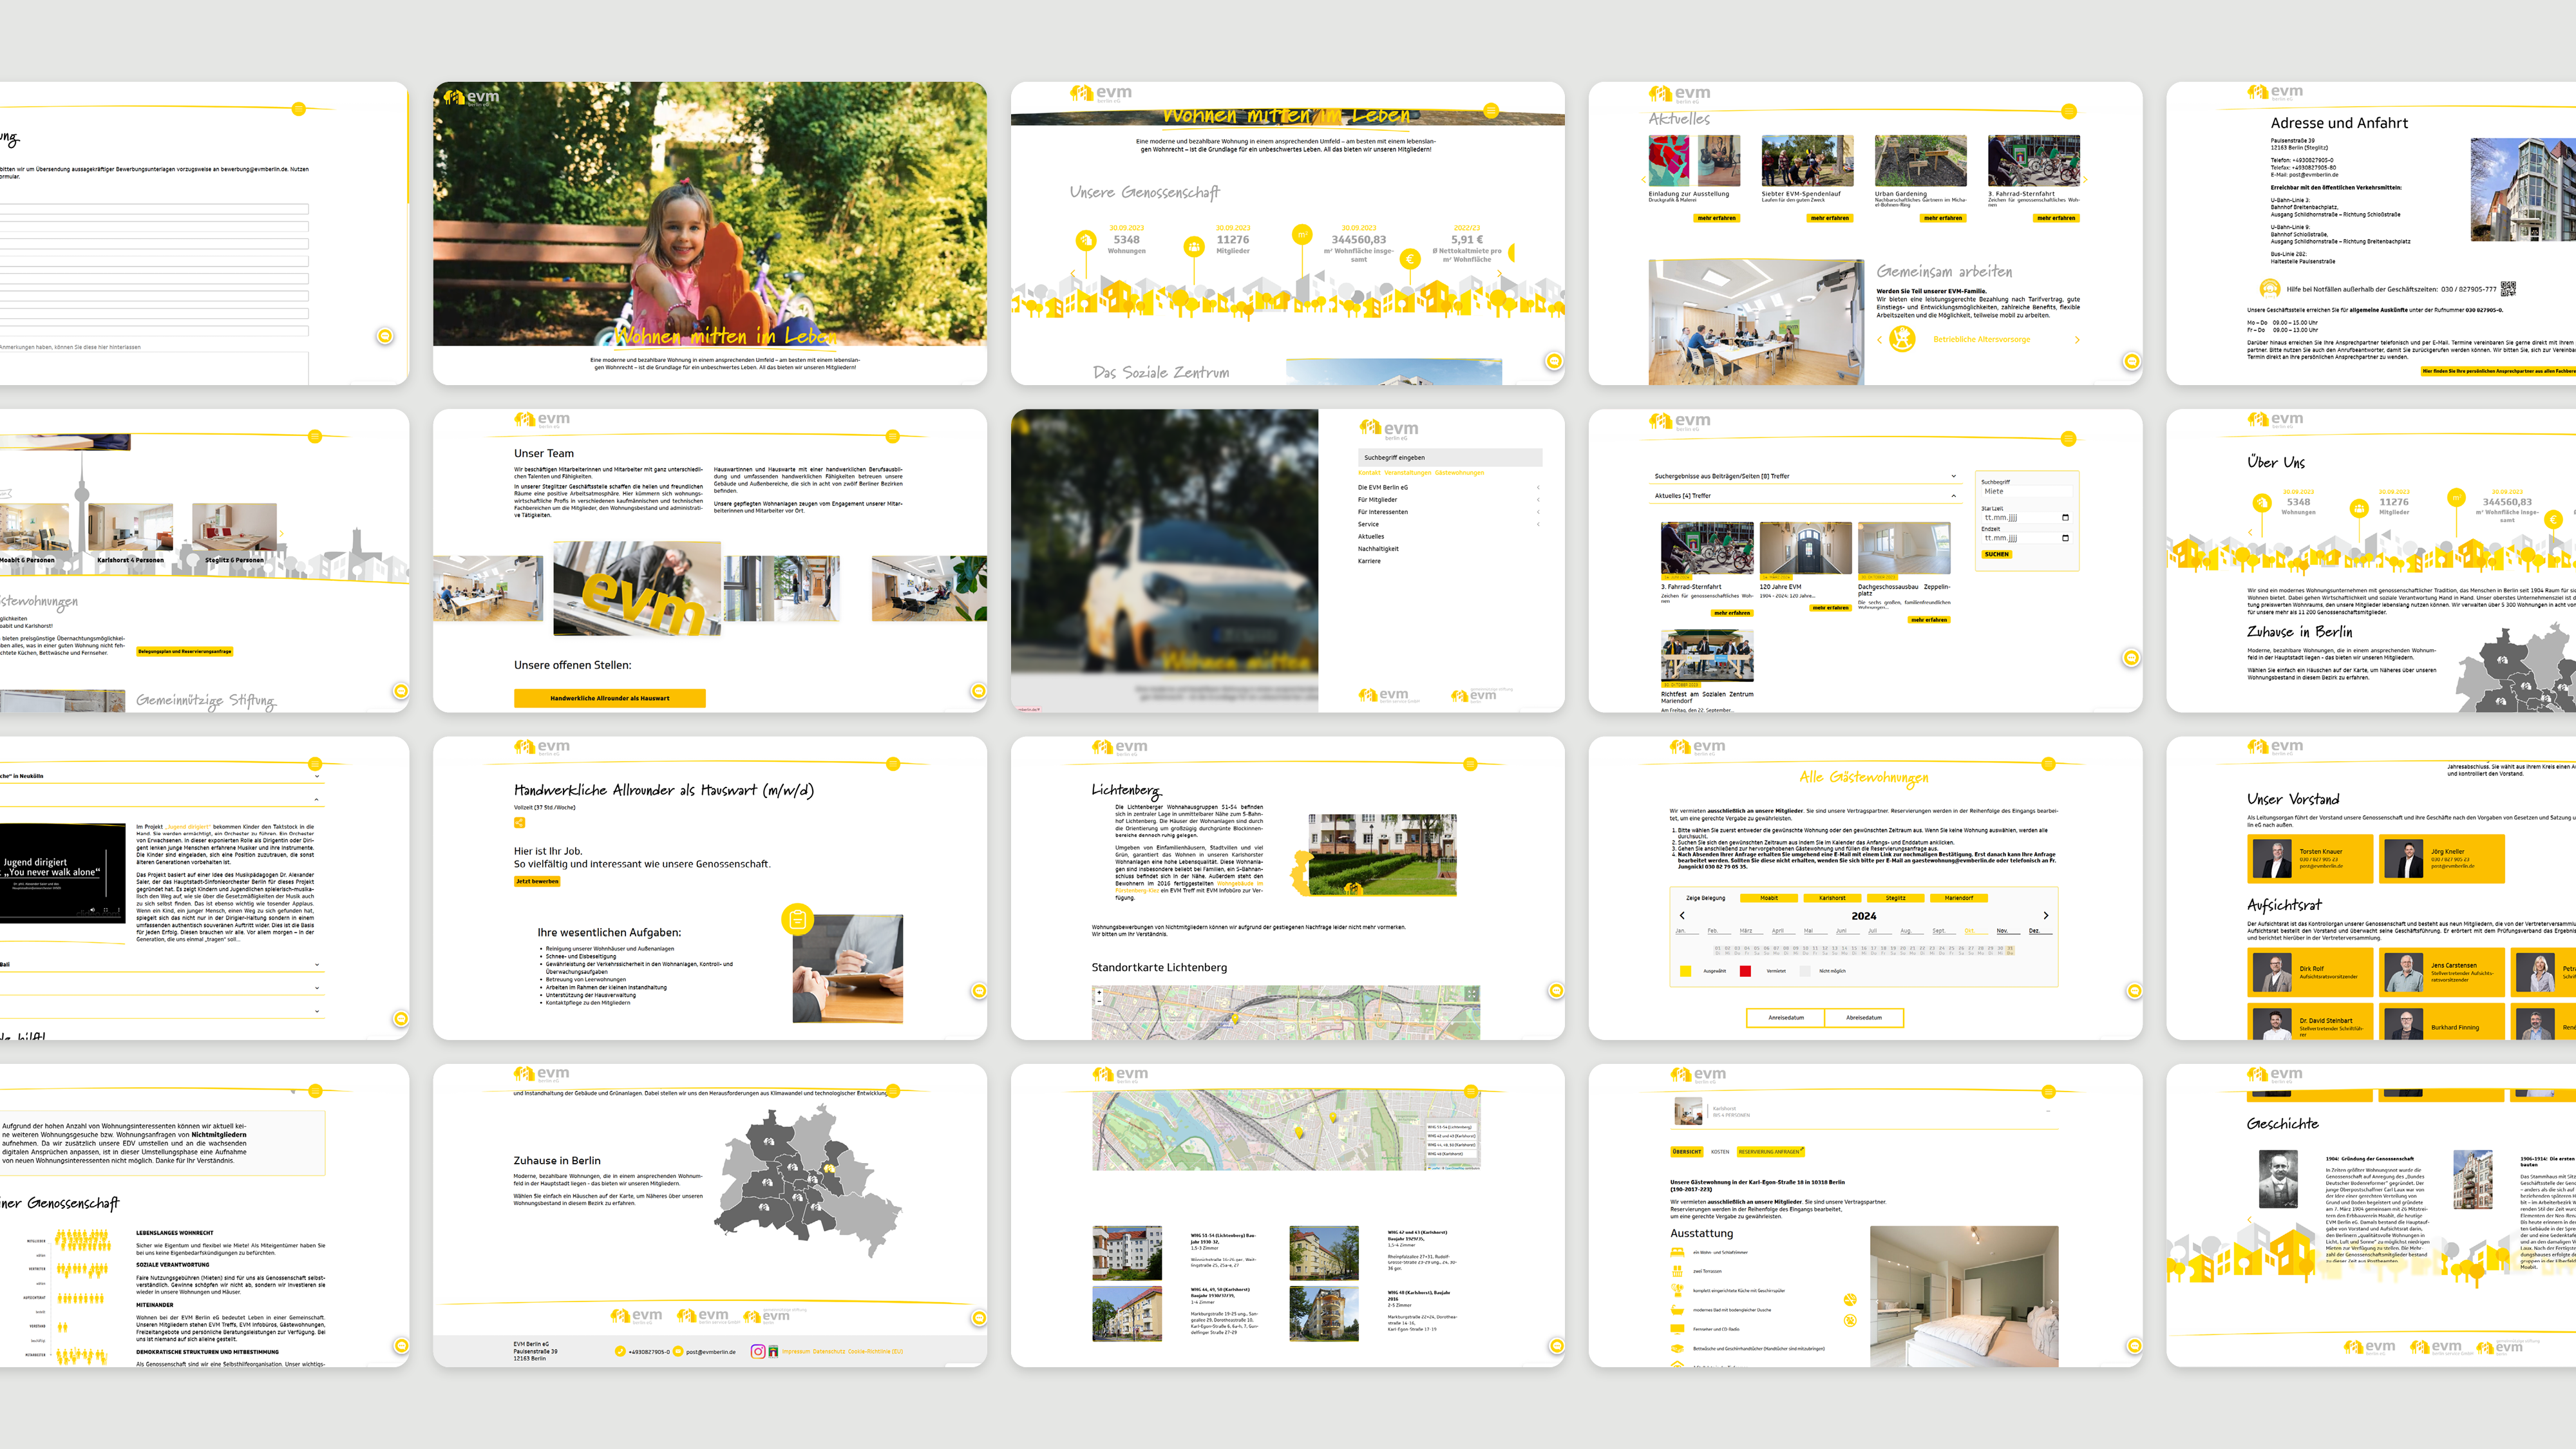Viewport: 2576px width, 1449px height.
Task: Open Gästewohnungen quick link in the menu panel
Action: tap(1459, 473)
